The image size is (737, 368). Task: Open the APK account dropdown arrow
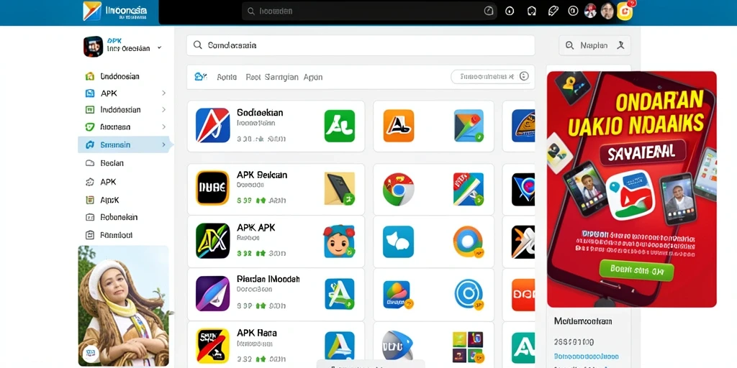point(159,48)
